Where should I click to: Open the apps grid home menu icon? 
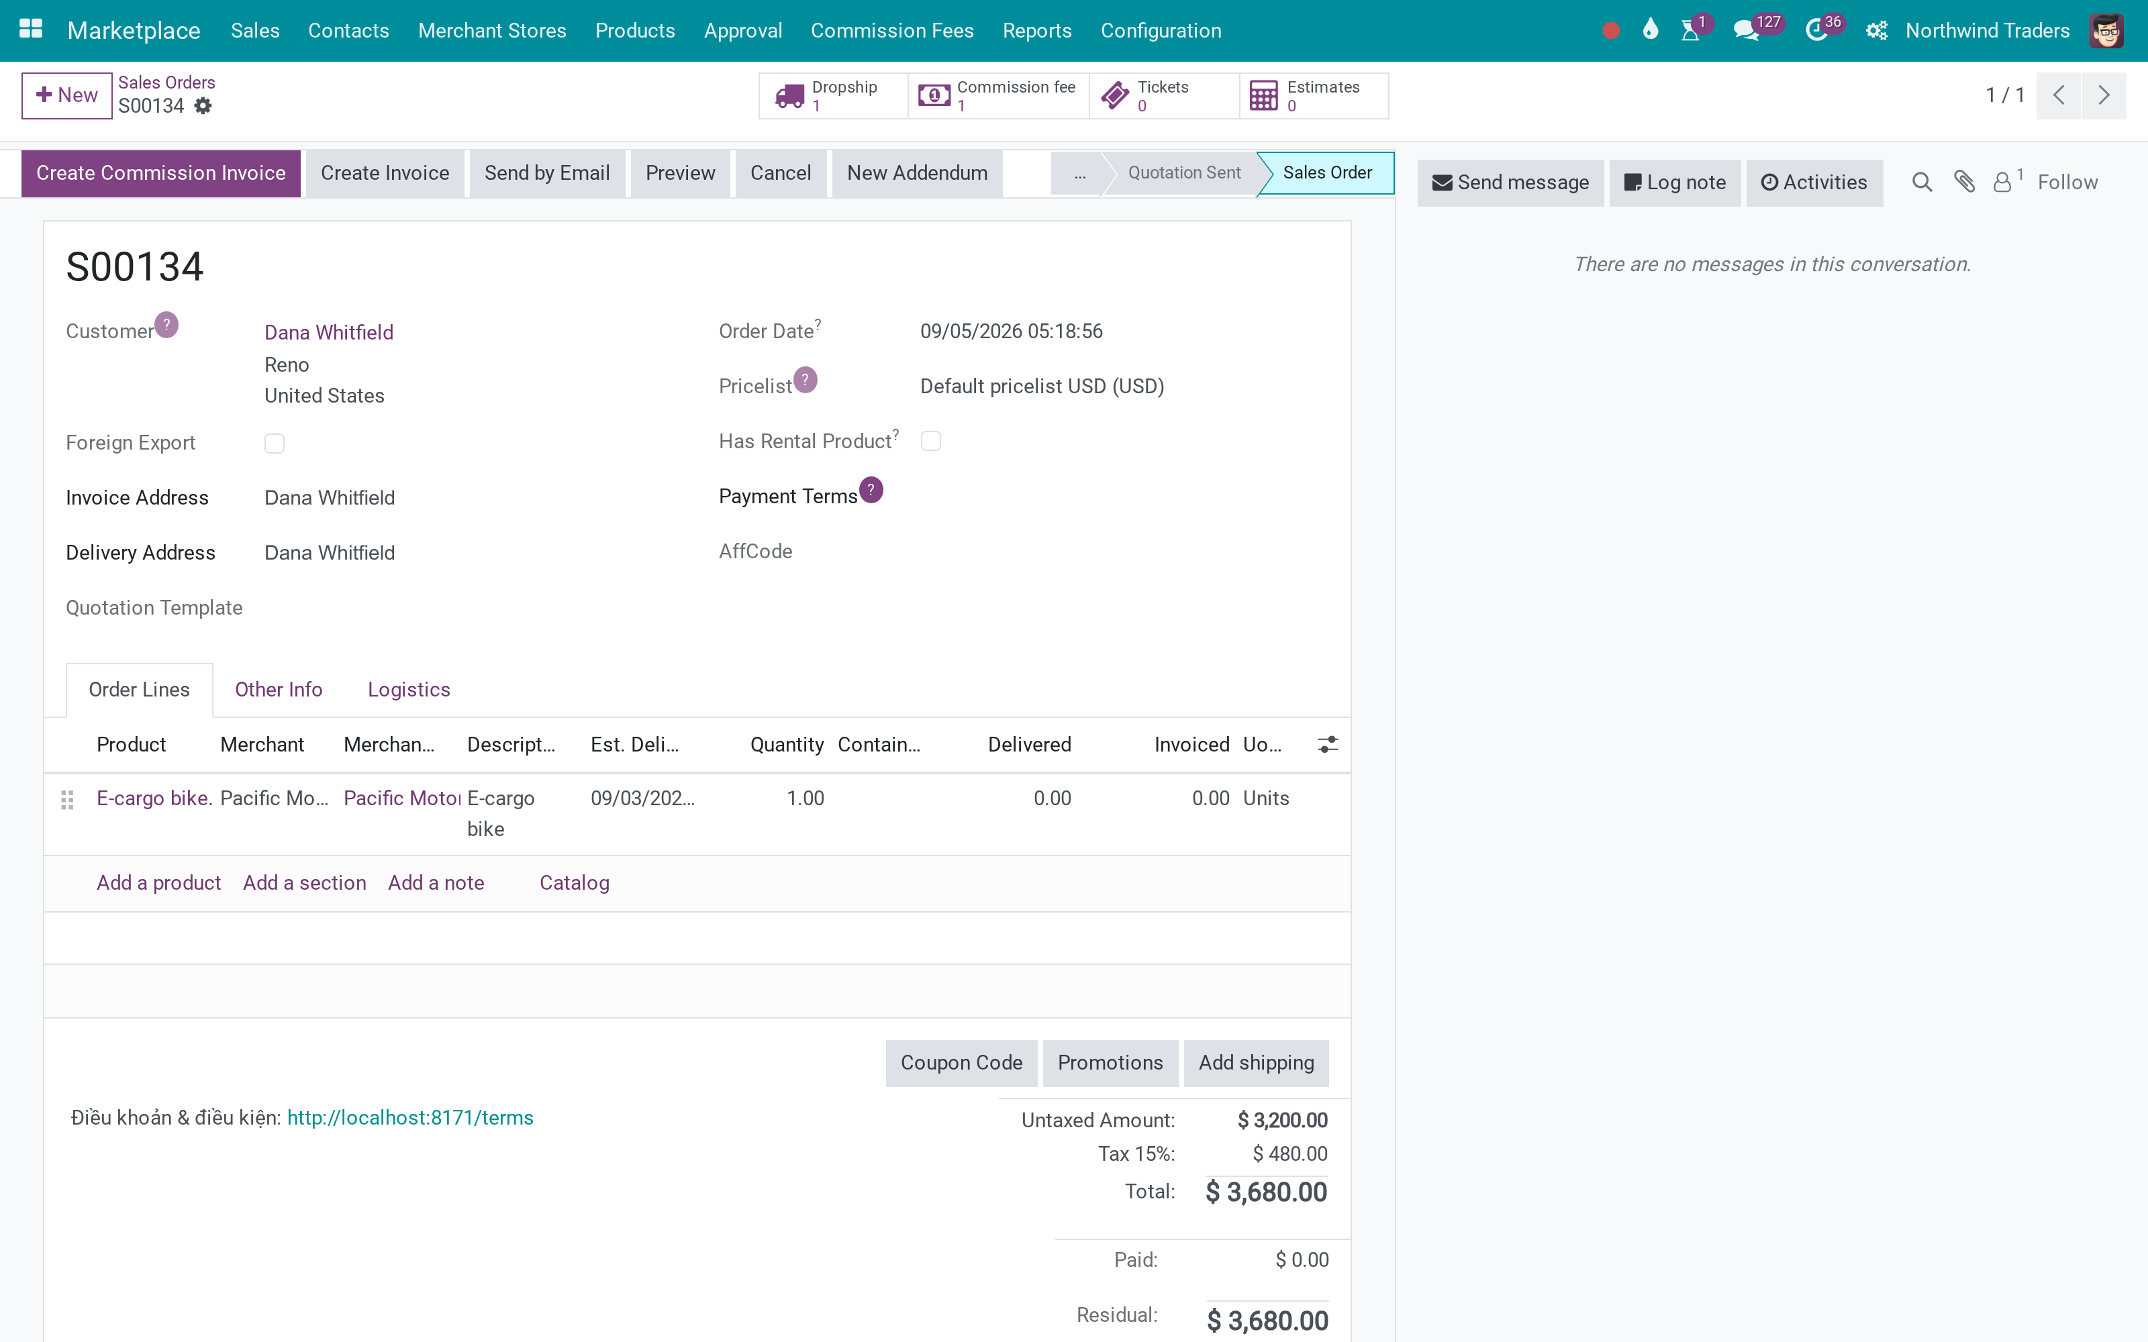(31, 30)
